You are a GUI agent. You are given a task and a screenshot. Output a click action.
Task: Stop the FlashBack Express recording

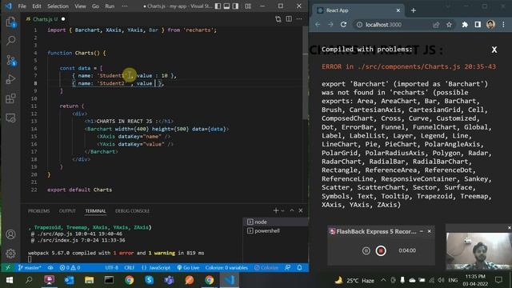(x=381, y=250)
